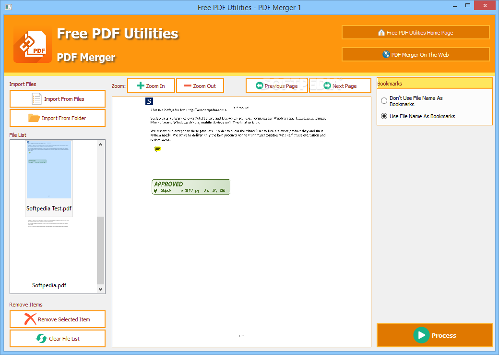Click the red minus Zoom Out icon

coord(188,86)
